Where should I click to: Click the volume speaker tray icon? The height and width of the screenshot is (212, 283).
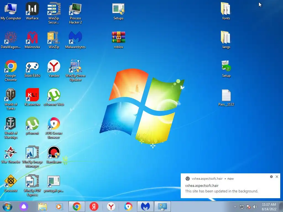[255, 207]
